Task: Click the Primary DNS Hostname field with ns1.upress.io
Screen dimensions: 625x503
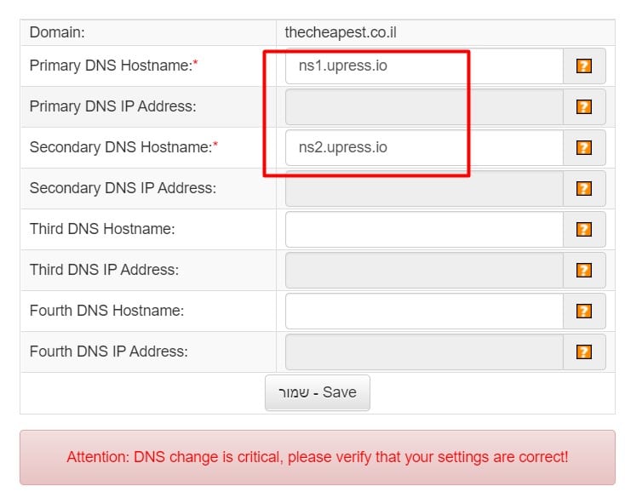Action: [424, 66]
